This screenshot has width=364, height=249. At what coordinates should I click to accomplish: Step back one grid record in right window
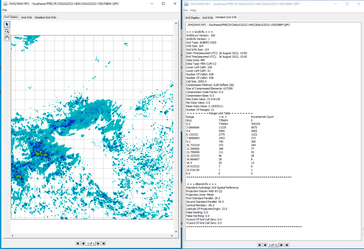click(265, 245)
